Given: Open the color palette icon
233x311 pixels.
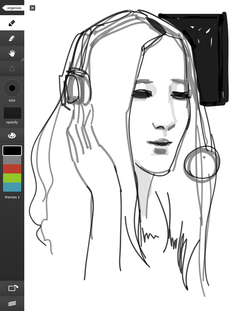Looking at the screenshot, I should tap(12, 136).
